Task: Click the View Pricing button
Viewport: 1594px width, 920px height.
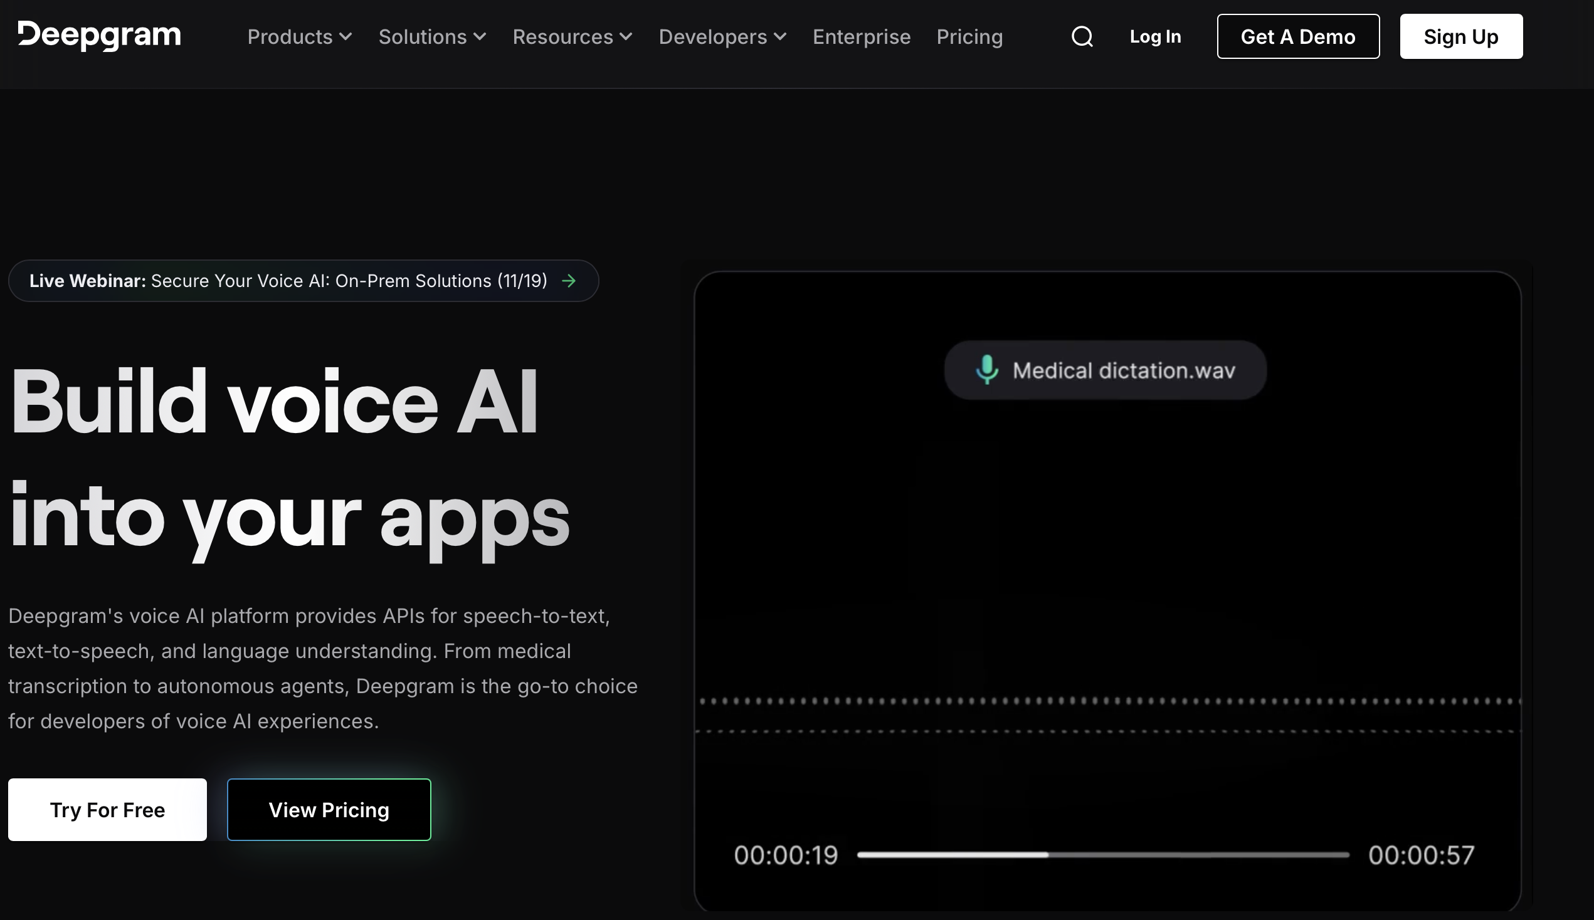Action: [x=329, y=810]
